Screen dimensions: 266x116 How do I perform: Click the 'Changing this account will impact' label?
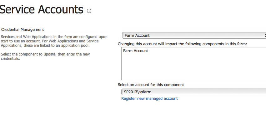pos(182,44)
